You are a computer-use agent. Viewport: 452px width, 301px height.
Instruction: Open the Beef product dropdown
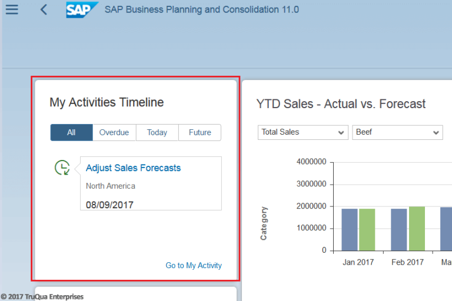click(x=397, y=132)
